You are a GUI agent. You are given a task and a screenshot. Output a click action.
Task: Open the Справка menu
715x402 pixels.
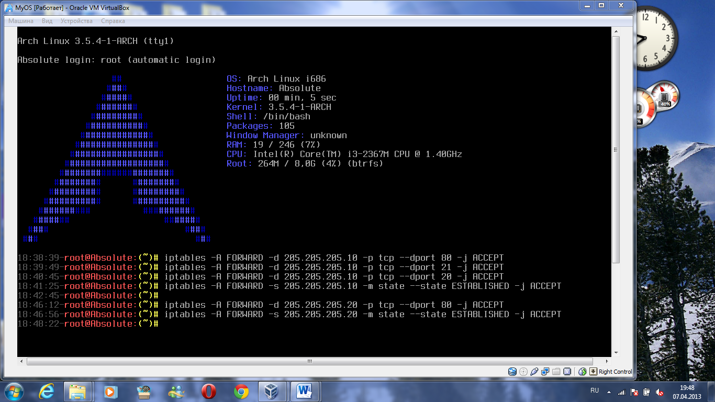click(113, 21)
